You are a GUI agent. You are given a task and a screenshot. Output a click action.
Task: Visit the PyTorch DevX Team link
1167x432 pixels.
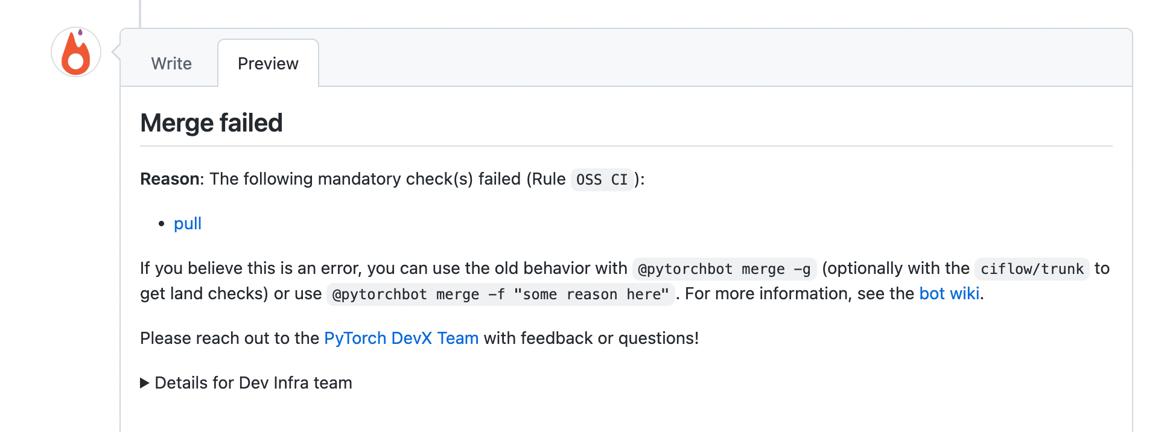(x=401, y=338)
